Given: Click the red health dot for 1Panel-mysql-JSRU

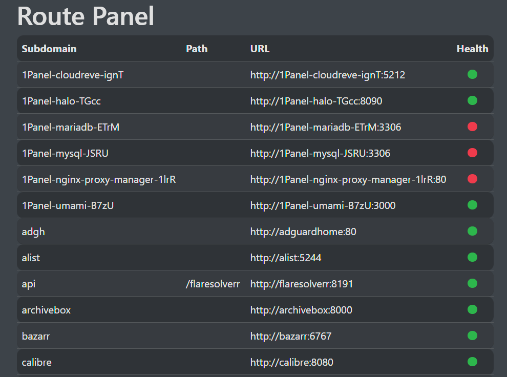Looking at the screenshot, I should pos(472,153).
